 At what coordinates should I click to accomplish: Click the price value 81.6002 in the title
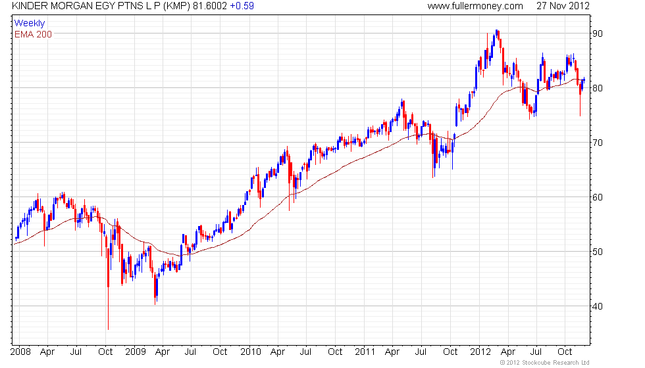210,6
